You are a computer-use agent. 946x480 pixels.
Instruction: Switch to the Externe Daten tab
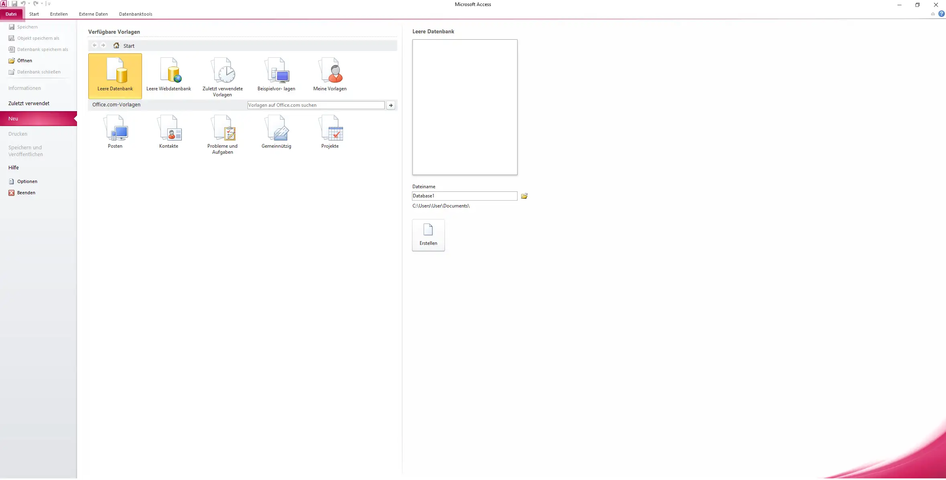(x=93, y=14)
